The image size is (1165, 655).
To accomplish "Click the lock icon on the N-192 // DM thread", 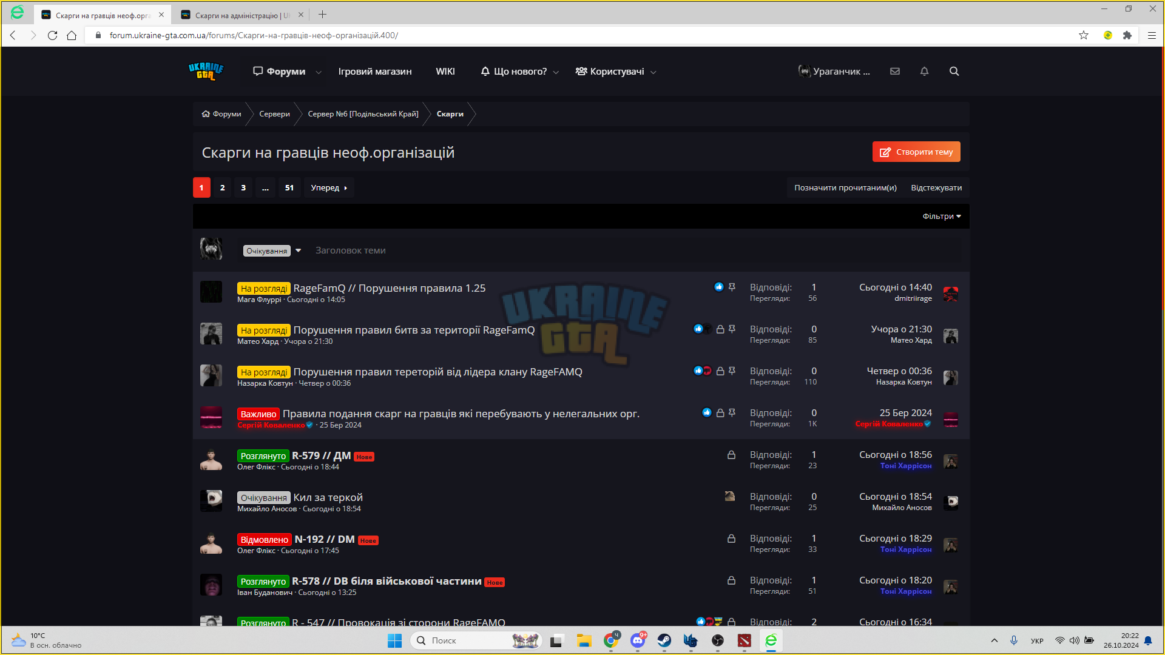I will (x=732, y=538).
